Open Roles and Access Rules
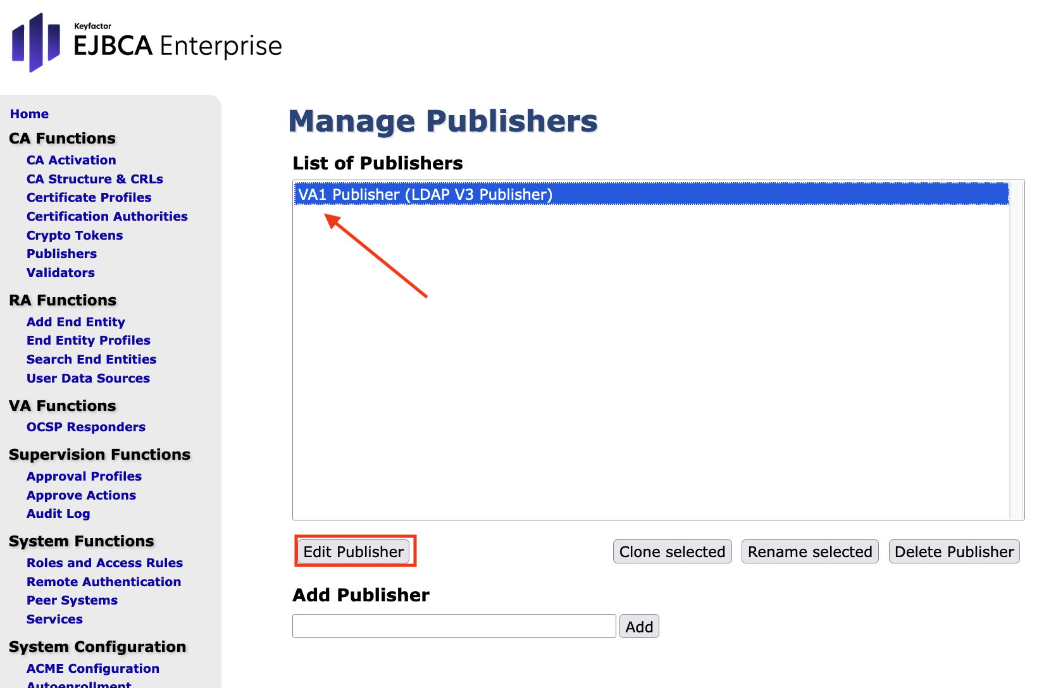The image size is (1063, 688). coord(104,563)
